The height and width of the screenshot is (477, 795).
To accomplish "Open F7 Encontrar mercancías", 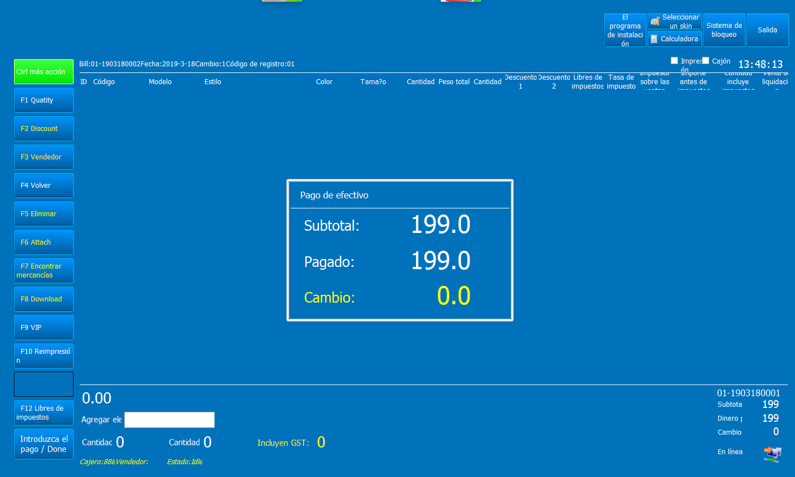I will [43, 271].
